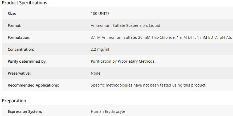
Task: Click the Size label
Action: coord(12,14)
